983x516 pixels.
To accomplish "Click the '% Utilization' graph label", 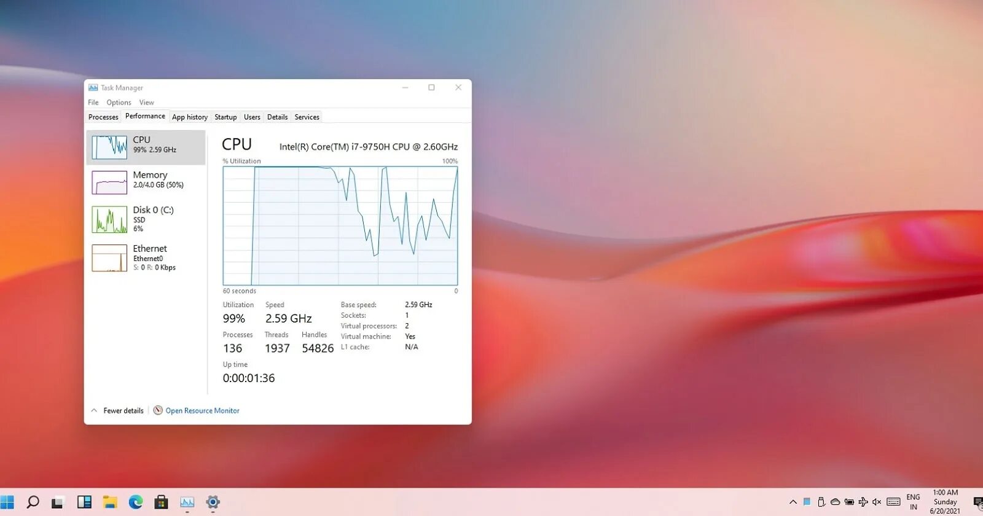I will [x=241, y=161].
